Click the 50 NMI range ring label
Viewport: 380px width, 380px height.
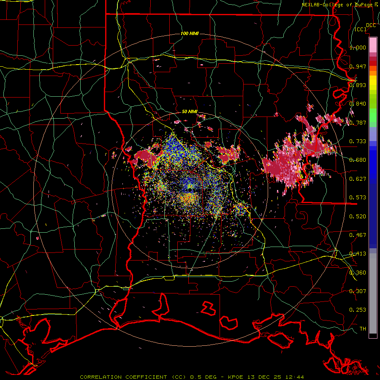(190, 112)
